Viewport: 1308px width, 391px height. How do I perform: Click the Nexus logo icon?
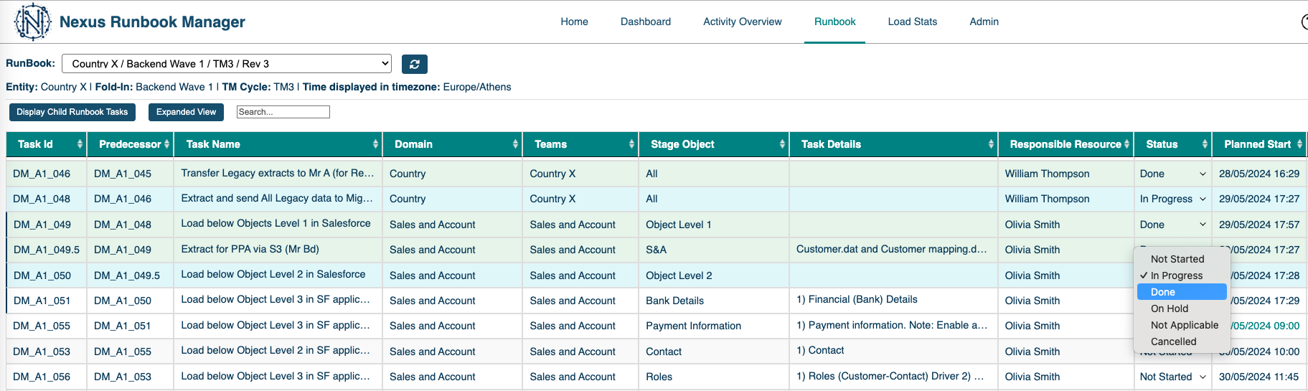tap(32, 22)
